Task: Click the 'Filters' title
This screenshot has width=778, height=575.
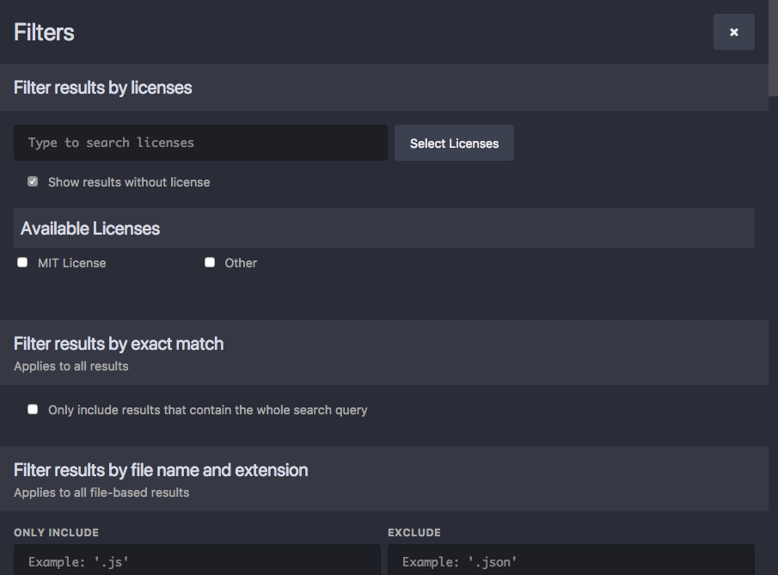Action: click(x=44, y=33)
